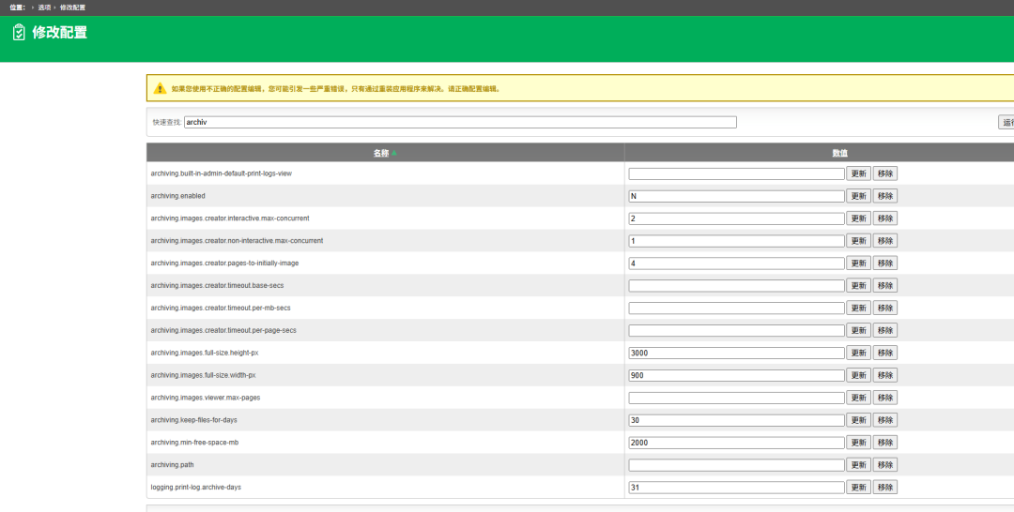
Task: Click 更新 for archiving.keep-files-for-days
Action: coord(858,420)
